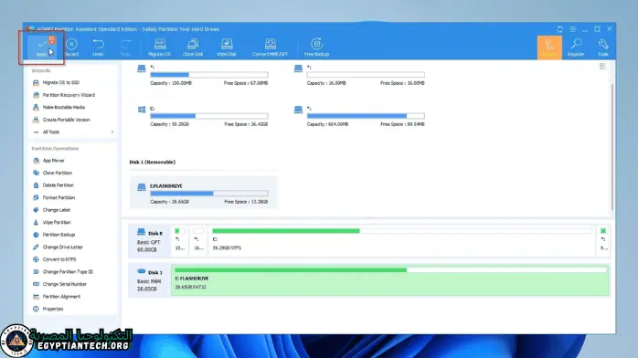Click the Apply toolbar button
This screenshot has height=358, width=638.
(x=41, y=47)
